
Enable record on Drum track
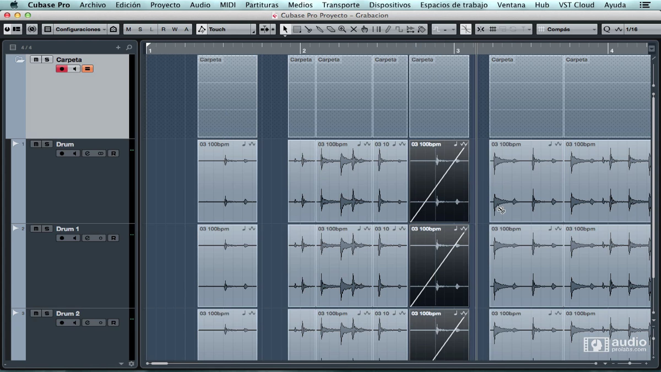(62, 153)
